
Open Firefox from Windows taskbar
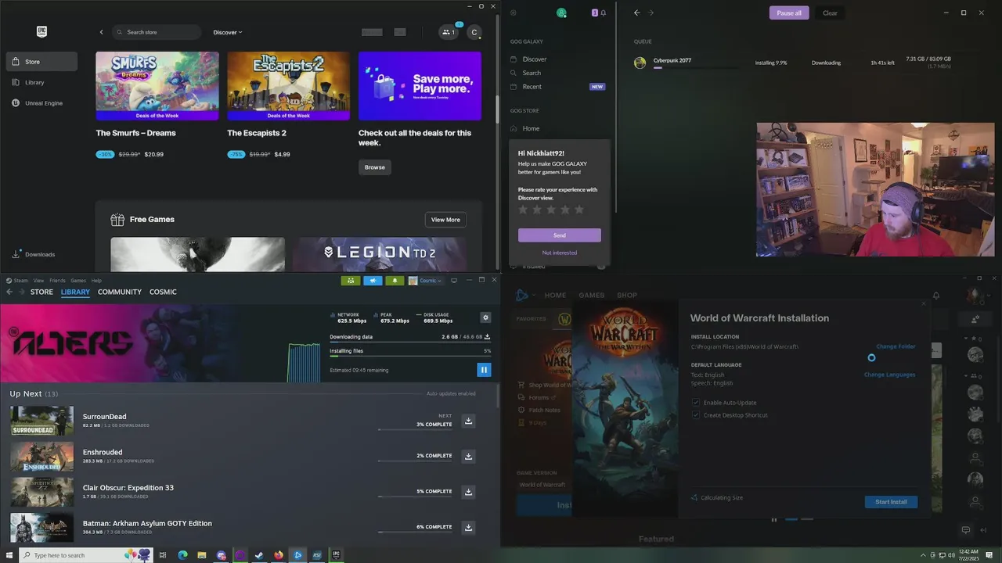pos(279,555)
